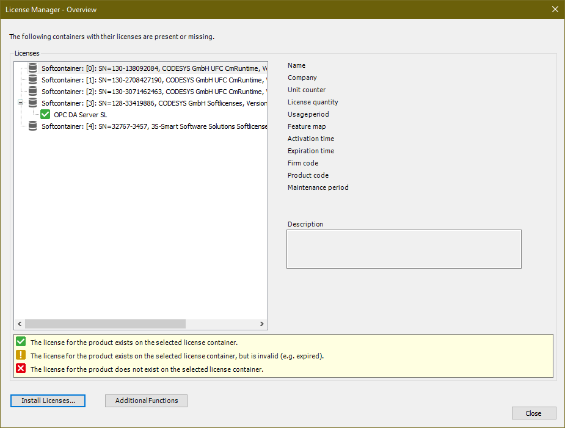This screenshot has width=565, height=428.
Task: Collapse the Softcontainer [3] tree node
Action: click(x=20, y=103)
